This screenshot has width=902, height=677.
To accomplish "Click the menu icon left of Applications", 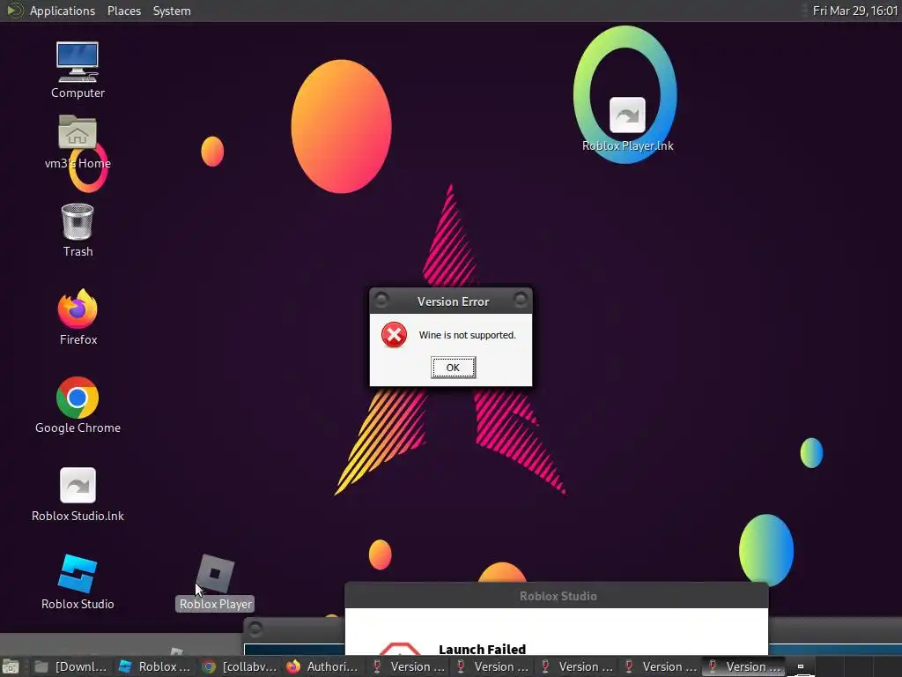I will (x=13, y=11).
